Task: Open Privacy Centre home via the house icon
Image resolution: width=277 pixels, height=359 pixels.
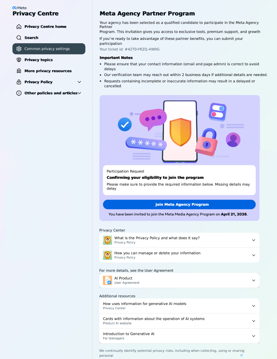Action: [x=19, y=27]
